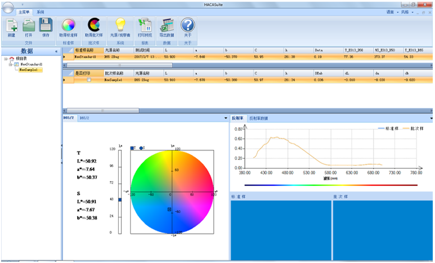Select the 反射率 reflectance tab
This screenshot has width=435, height=263.
tap(237, 118)
